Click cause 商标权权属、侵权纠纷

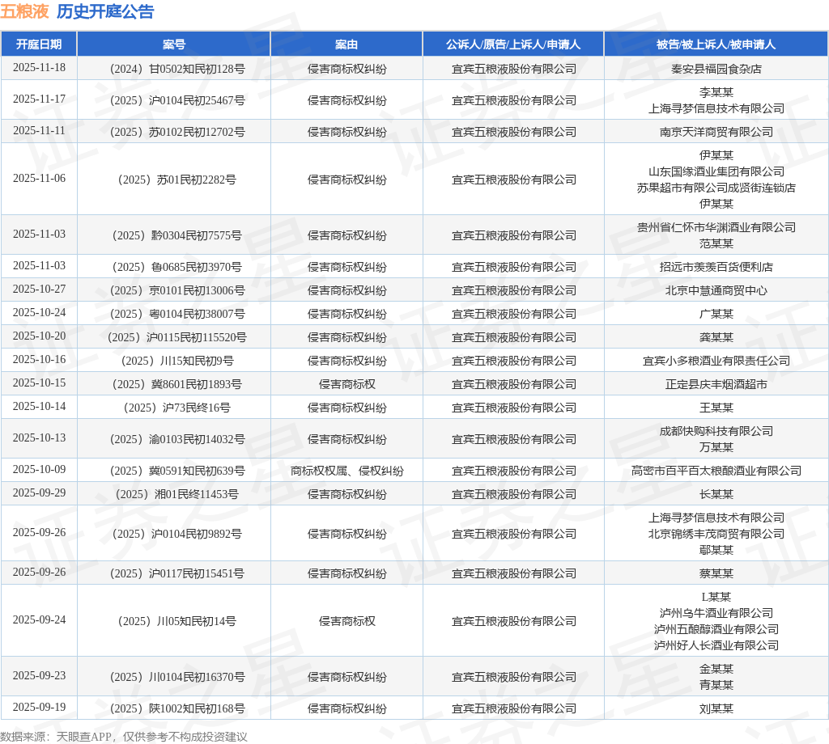coord(346,471)
